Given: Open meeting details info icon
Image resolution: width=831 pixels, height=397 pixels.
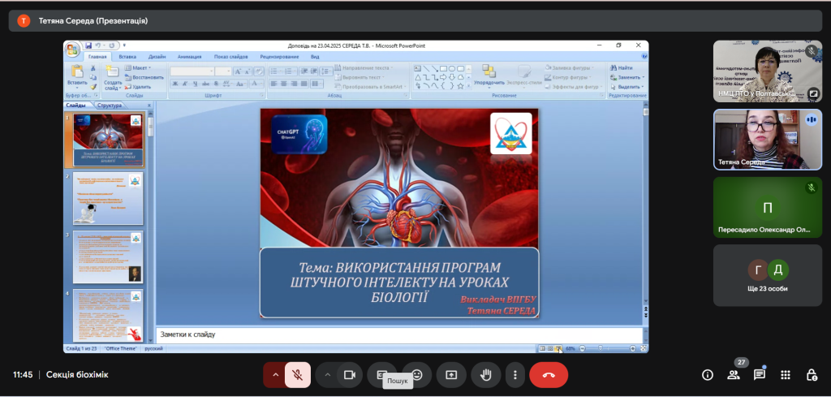Looking at the screenshot, I should click(708, 374).
